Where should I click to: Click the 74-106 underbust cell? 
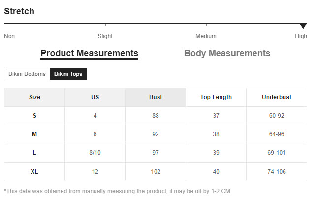[x=277, y=172]
